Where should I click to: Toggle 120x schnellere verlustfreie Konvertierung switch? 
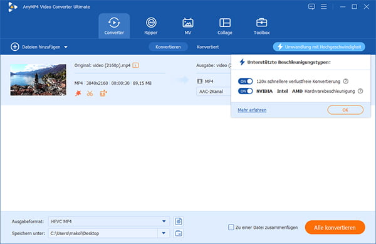pos(245,82)
